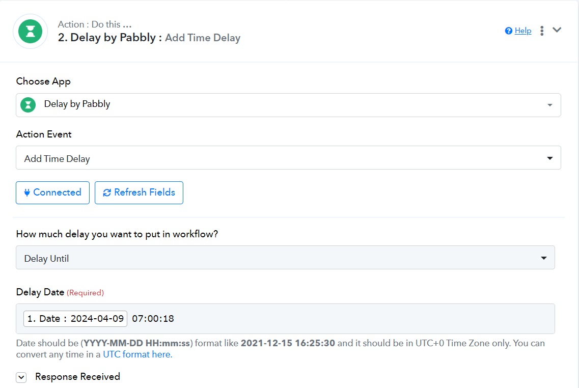Open the 'UTC format here' link
579x388 pixels.
137,354
